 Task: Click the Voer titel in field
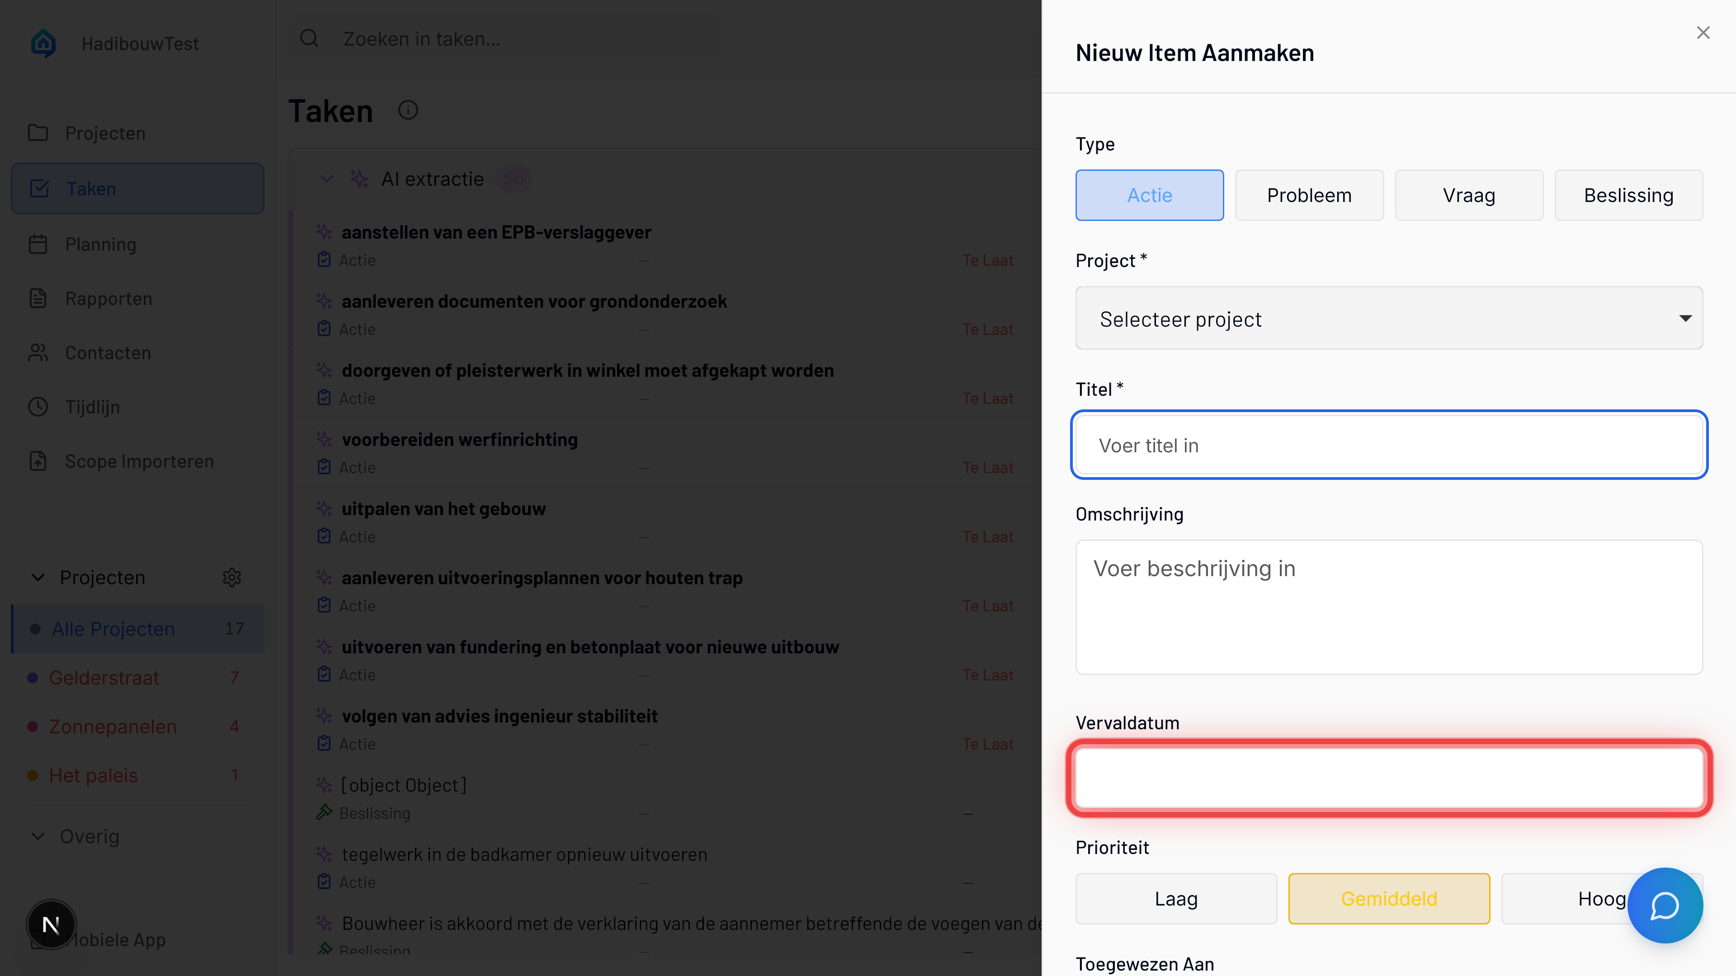[1388, 445]
